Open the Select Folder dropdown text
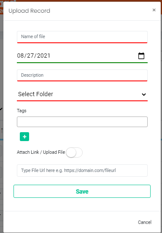The height and width of the screenshot is (233, 162). pos(35,94)
